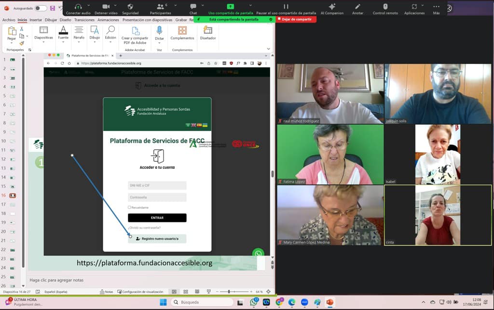Click the zoom slider handle in status bar

click(229, 292)
